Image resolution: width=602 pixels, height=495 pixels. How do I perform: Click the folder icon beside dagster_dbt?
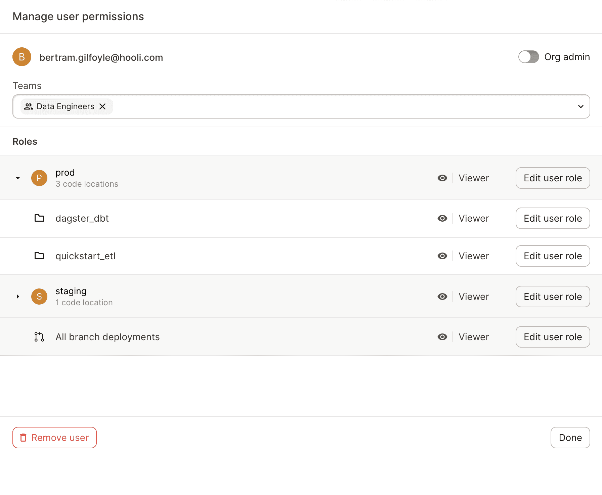pyautogui.click(x=39, y=218)
